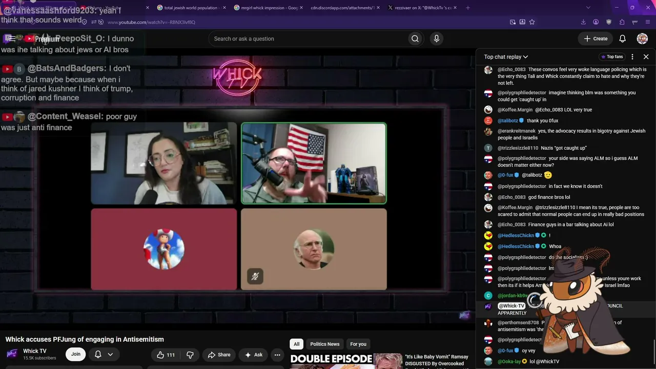Click the video title text
The height and width of the screenshot is (369, 656).
85,339
